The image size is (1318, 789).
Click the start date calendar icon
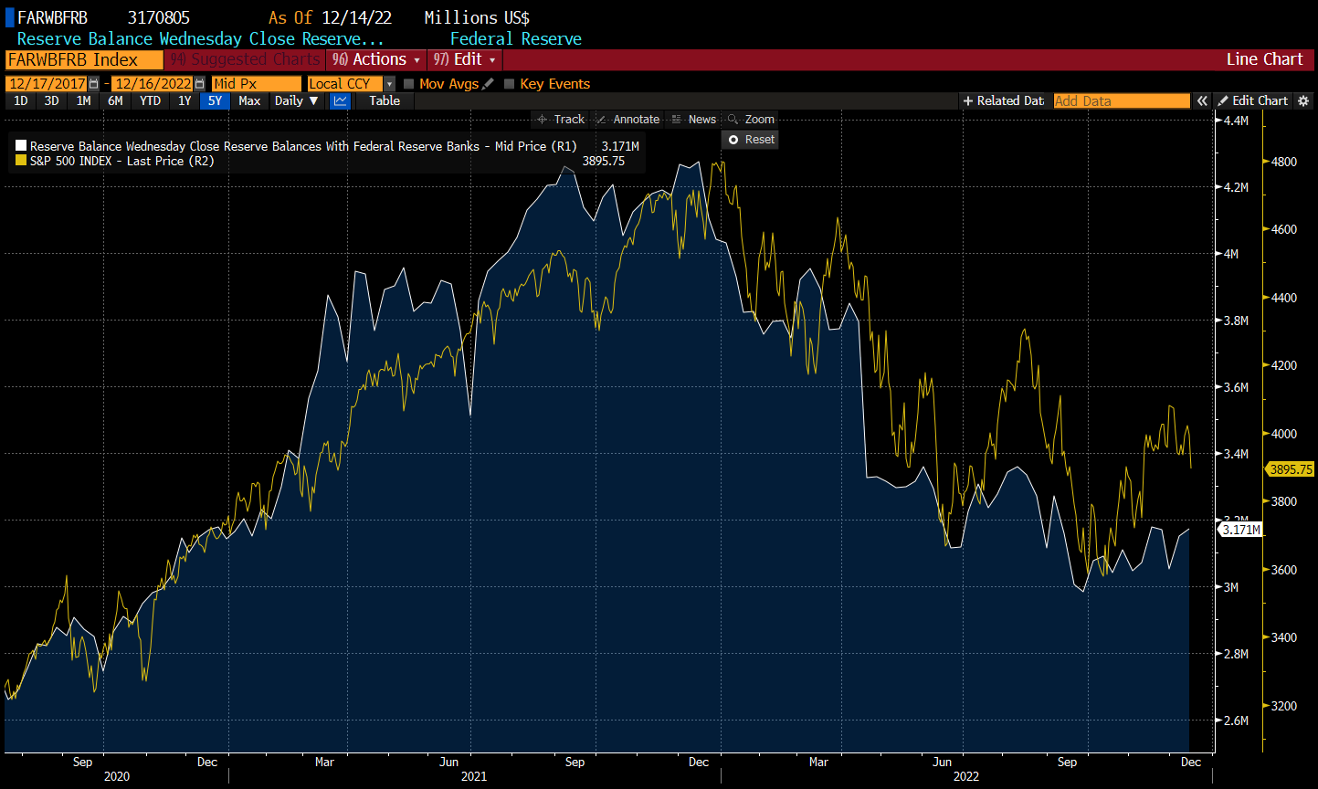pos(94,84)
